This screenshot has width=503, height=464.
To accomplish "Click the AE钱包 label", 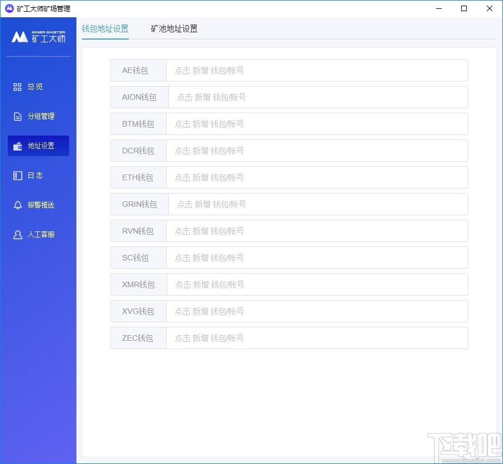I will click(x=137, y=70).
